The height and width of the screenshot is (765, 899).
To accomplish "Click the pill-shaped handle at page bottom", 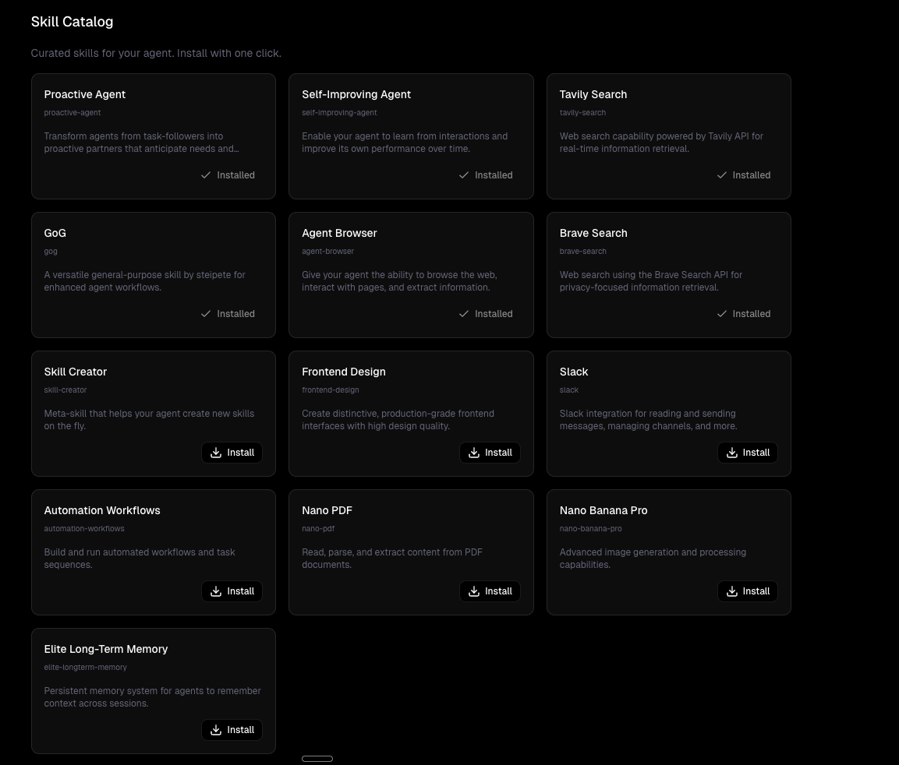I will point(317,759).
